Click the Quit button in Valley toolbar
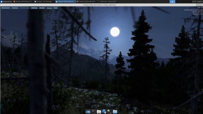 tap(56, 8)
